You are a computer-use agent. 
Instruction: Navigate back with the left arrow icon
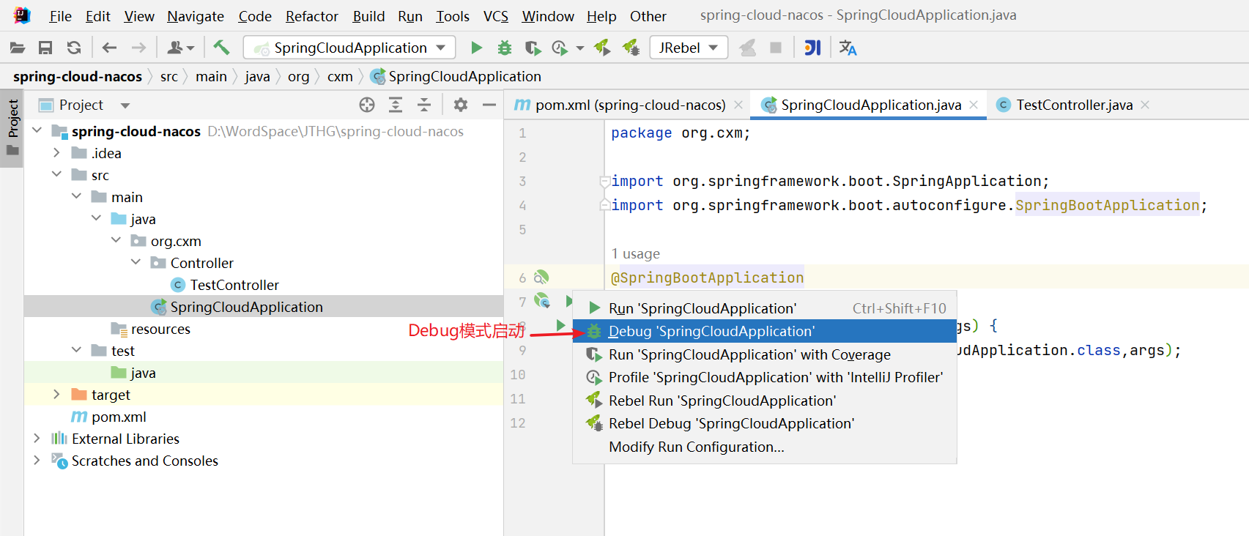109,48
